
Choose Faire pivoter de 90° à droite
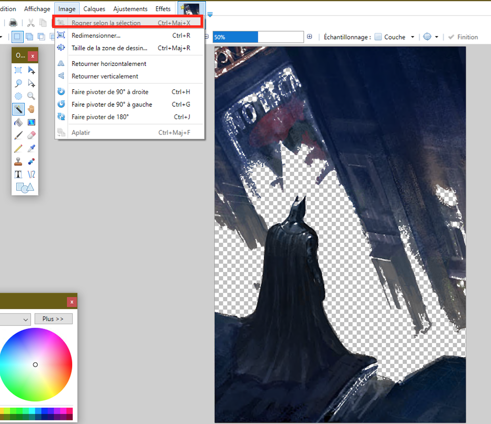pos(130,92)
